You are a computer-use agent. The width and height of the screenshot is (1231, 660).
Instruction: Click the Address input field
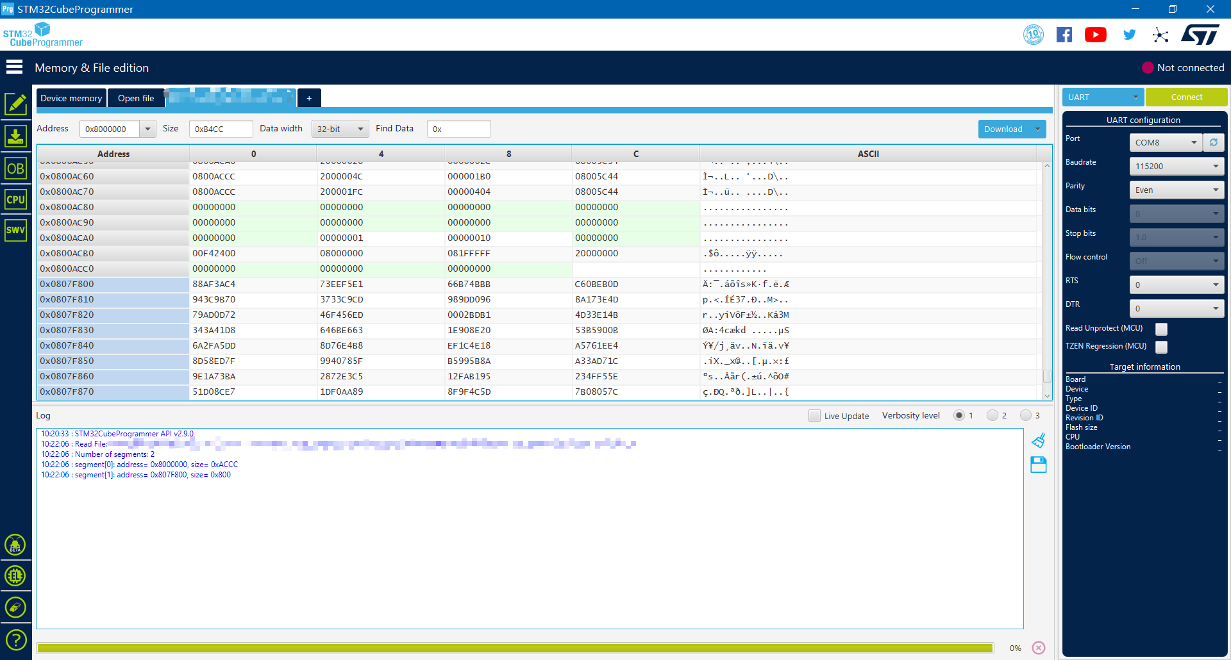110,129
